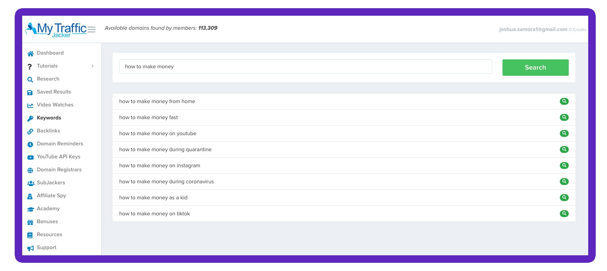Viewport: 607px width, 271px height.
Task: Open Domain Reminders page
Action: pyautogui.click(x=60, y=144)
